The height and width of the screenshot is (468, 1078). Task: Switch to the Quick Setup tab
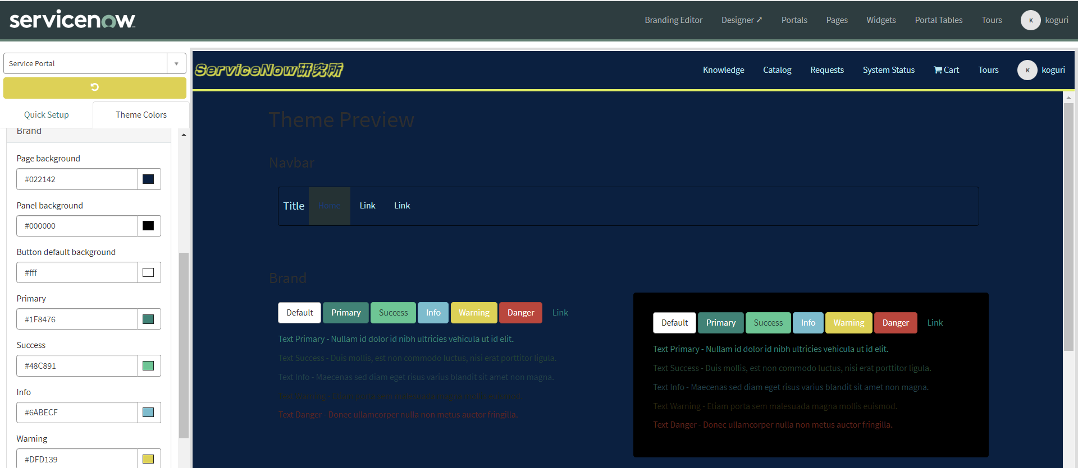(x=47, y=115)
